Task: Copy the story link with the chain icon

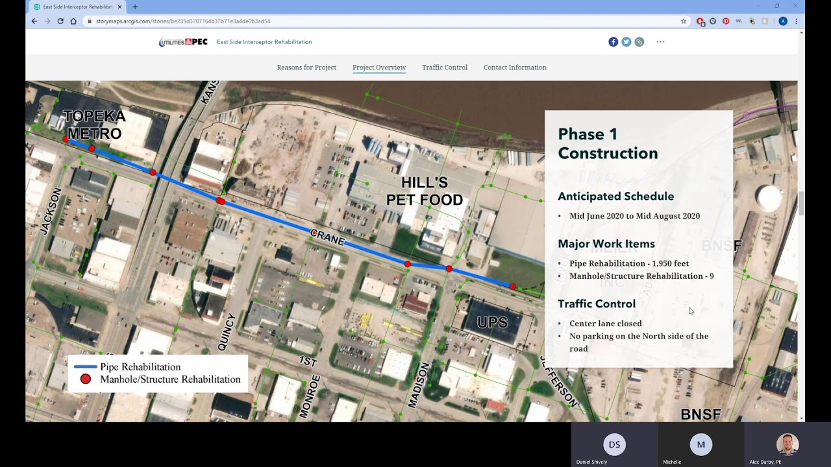Action: 639,42
